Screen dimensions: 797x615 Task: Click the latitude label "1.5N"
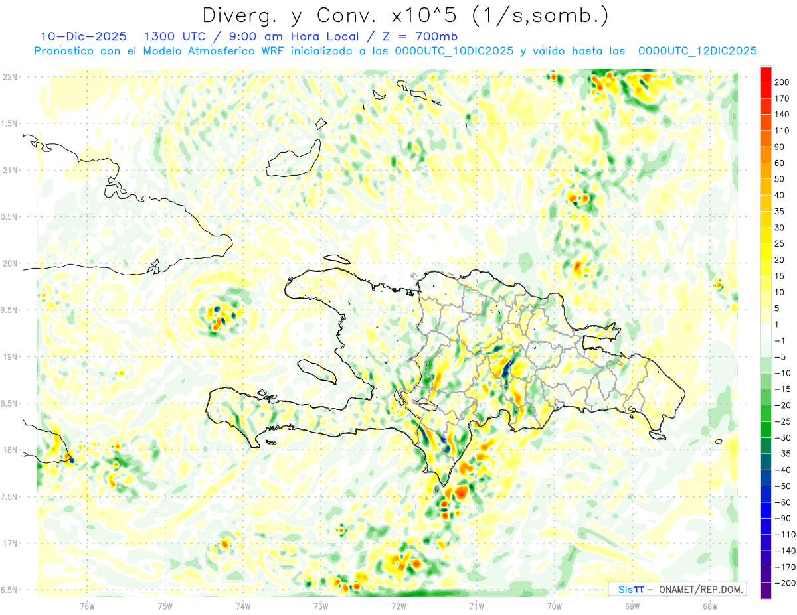click(x=10, y=123)
